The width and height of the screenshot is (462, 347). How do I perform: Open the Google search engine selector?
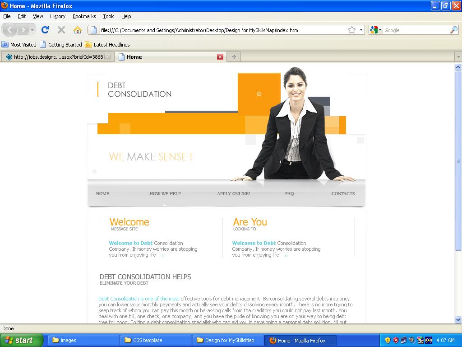[376, 30]
